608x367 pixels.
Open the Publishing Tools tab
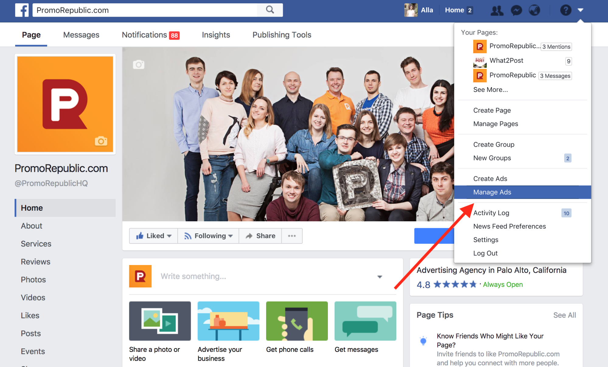point(282,35)
